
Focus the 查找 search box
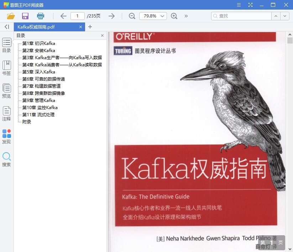click(x=241, y=16)
